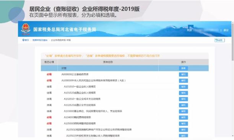Click 退出 logout link in header
Image resolution: width=234 pixels, height=140 pixels.
(226, 30)
